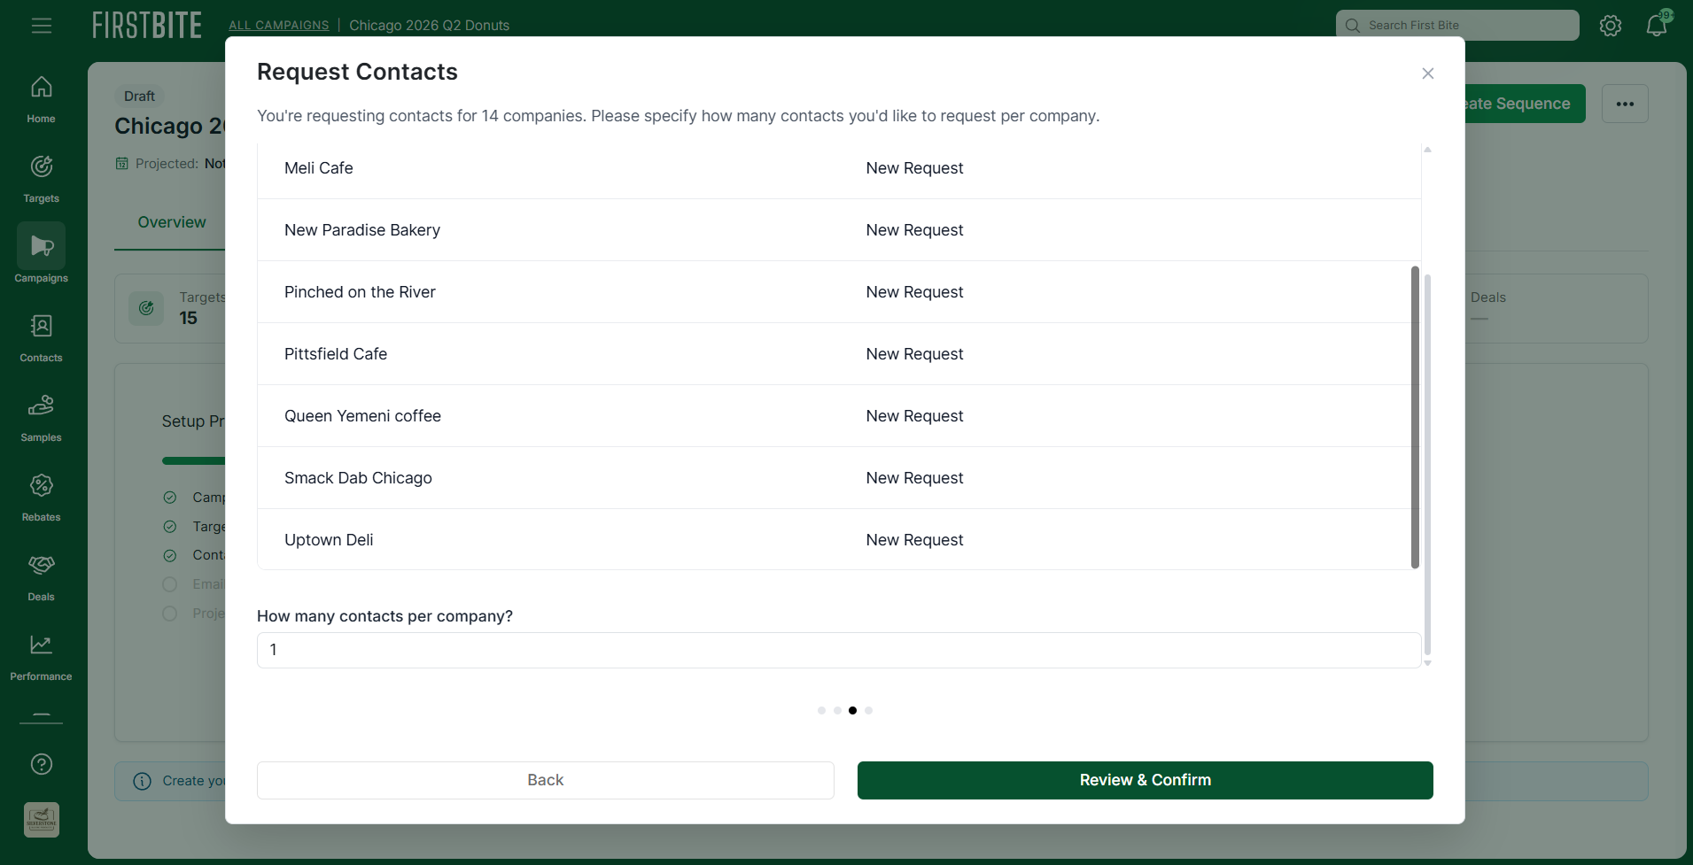Image resolution: width=1693 pixels, height=865 pixels.
Task: Click the second step indicator dot
Action: coord(837,710)
